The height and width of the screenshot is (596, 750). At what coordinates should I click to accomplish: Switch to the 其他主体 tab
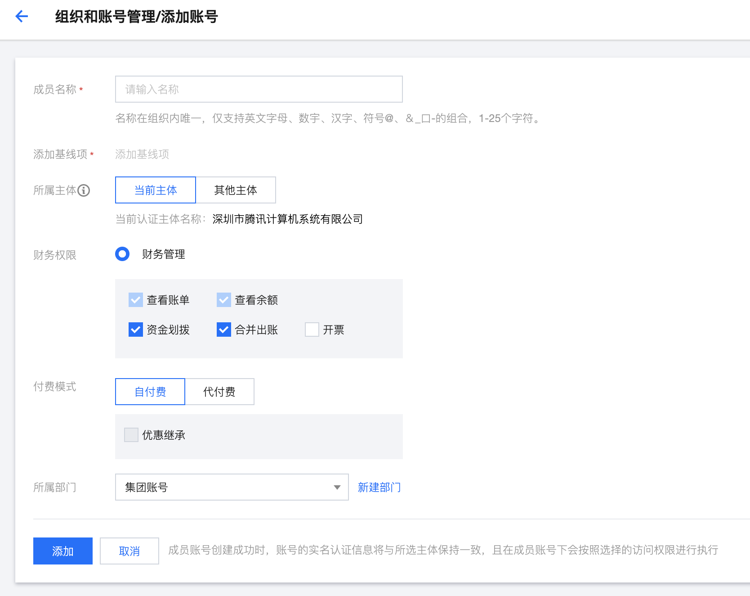(236, 190)
